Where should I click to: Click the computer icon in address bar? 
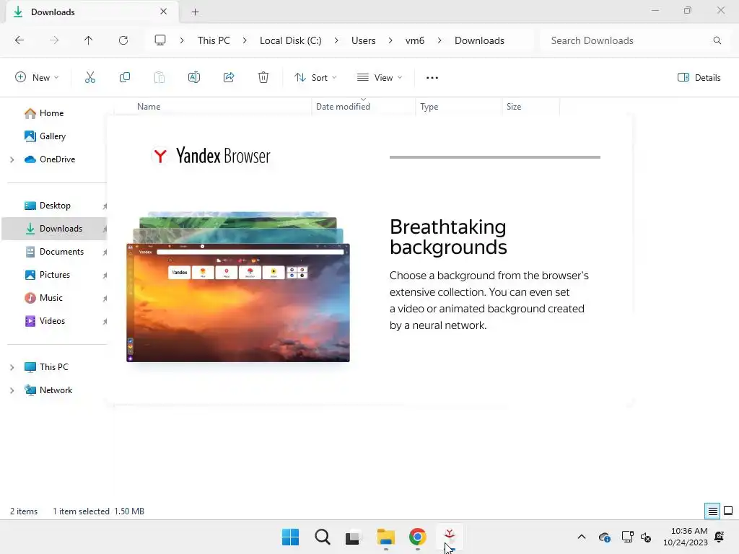(x=160, y=40)
